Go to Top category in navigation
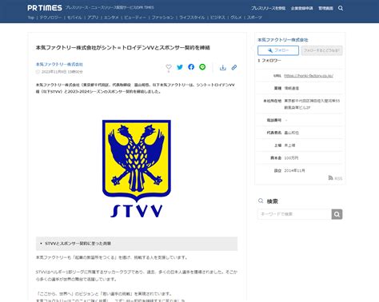This screenshot has height=302, width=379. coord(31,18)
